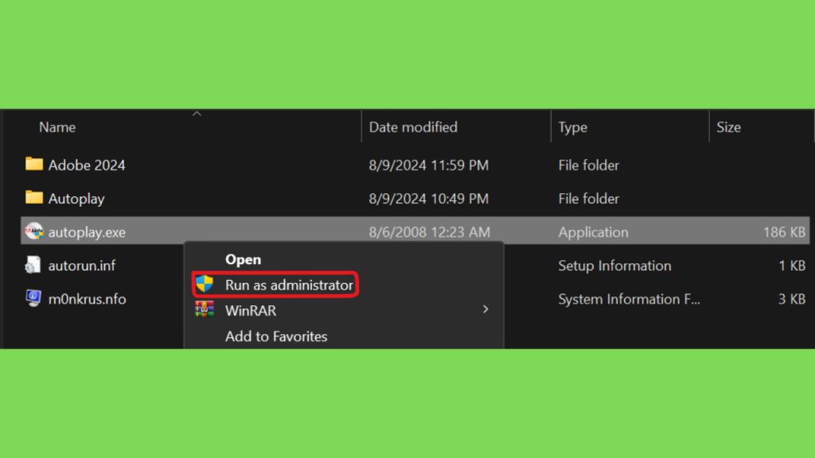Sort by the Date modified column header

[413, 127]
